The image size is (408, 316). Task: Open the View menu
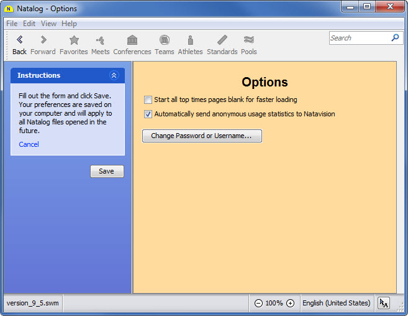(x=48, y=24)
